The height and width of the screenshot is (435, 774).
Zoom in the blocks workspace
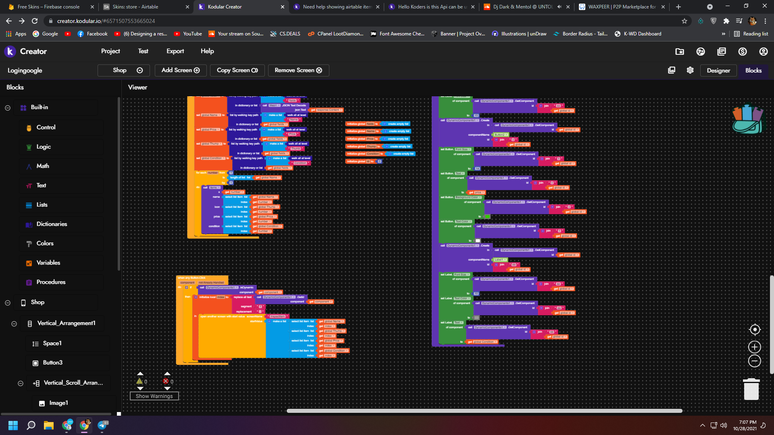point(755,347)
